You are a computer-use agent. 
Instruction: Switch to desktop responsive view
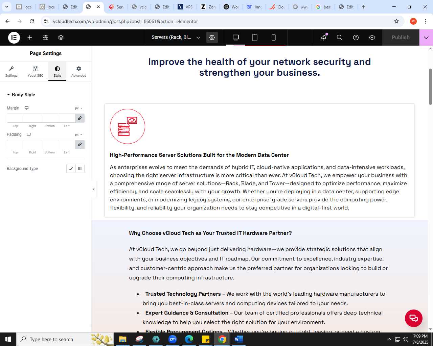(236, 38)
